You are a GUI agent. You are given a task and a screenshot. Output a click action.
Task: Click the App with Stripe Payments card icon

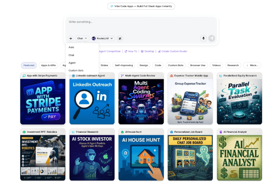click(24, 75)
